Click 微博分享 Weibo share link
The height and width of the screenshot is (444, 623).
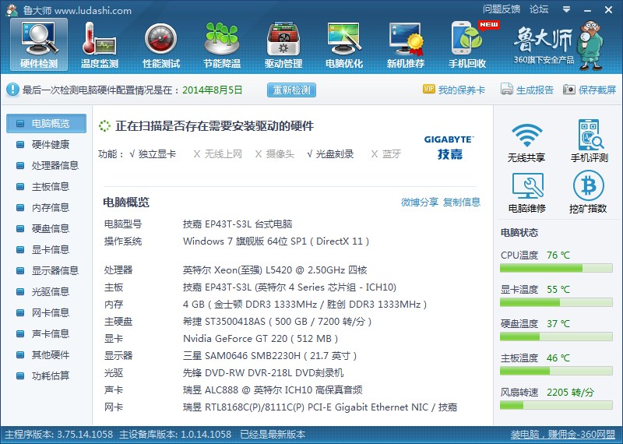click(x=420, y=203)
